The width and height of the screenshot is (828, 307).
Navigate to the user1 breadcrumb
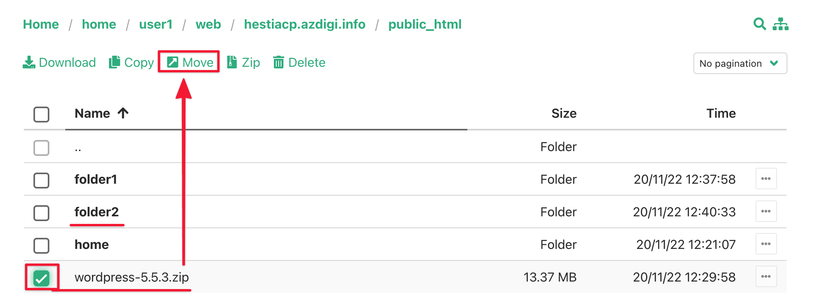[x=156, y=24]
